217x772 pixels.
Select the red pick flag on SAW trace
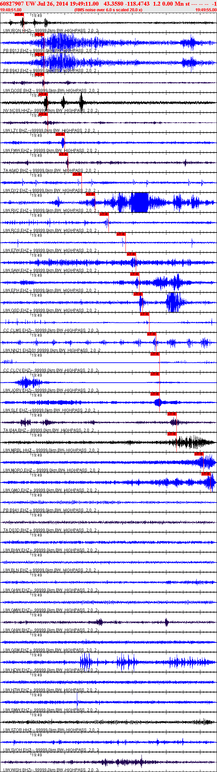[x=131, y=254]
